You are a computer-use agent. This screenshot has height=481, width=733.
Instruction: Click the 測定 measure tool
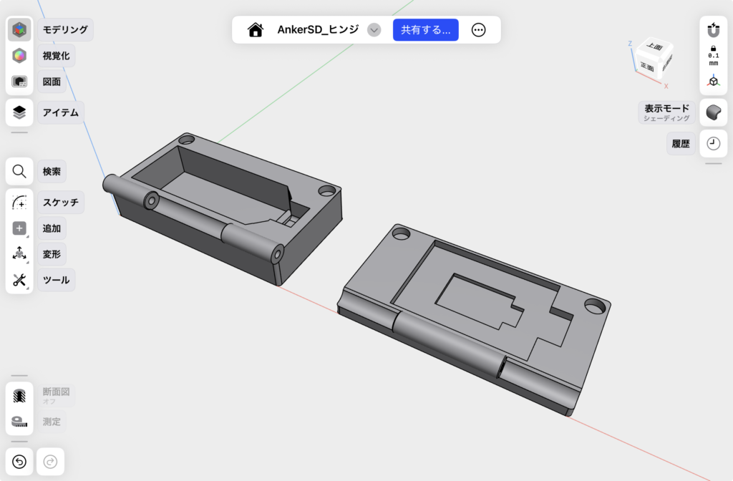click(19, 422)
